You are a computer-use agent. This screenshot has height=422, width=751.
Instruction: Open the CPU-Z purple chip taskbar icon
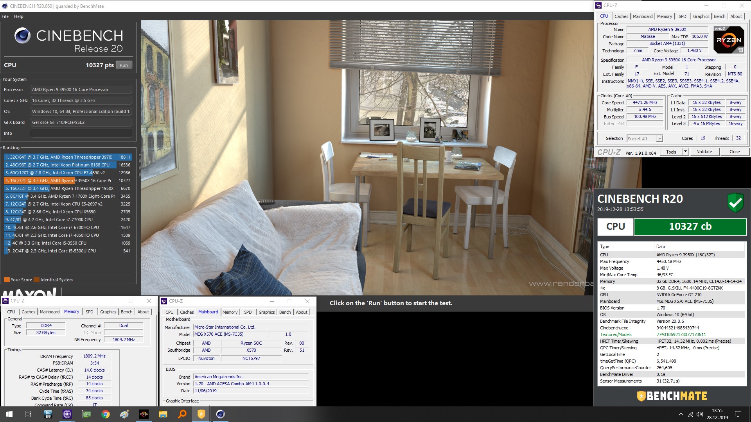pos(67,414)
